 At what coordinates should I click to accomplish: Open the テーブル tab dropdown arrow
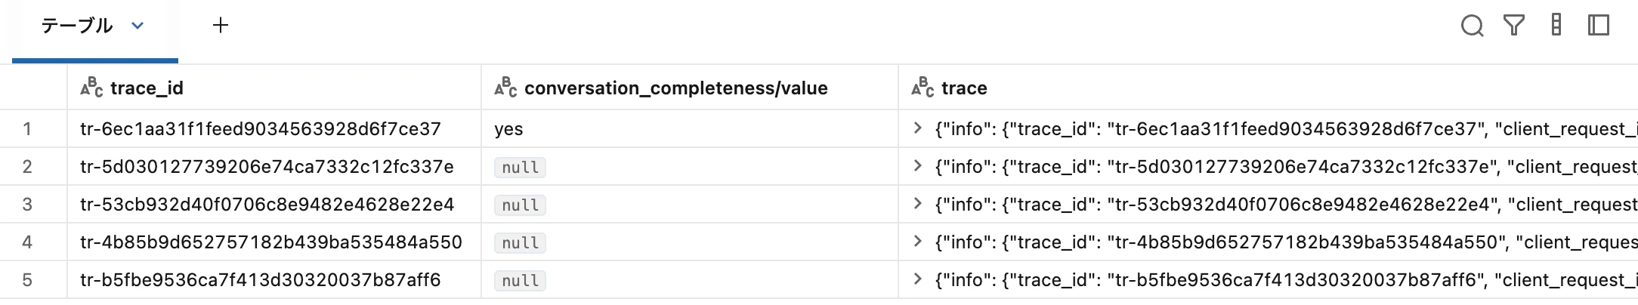click(x=138, y=26)
